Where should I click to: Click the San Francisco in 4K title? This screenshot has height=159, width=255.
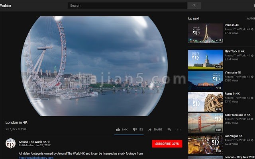(237, 115)
